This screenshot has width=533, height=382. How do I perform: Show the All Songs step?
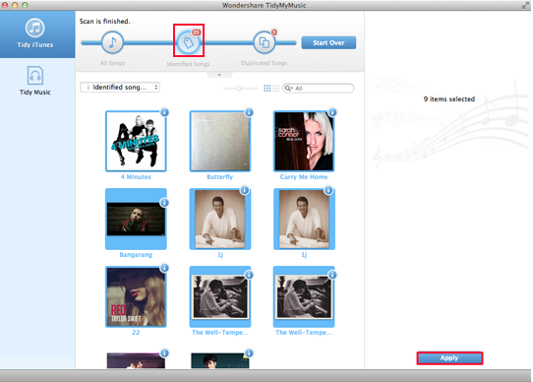click(x=112, y=42)
